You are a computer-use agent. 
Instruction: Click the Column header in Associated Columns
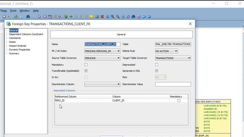coord(141,96)
